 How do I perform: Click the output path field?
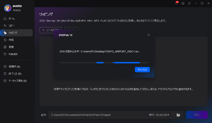99,115
